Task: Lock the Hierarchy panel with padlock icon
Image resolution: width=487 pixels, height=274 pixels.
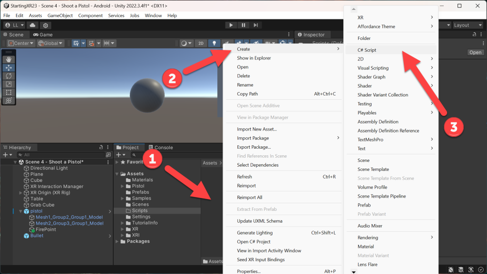Action: (101, 147)
